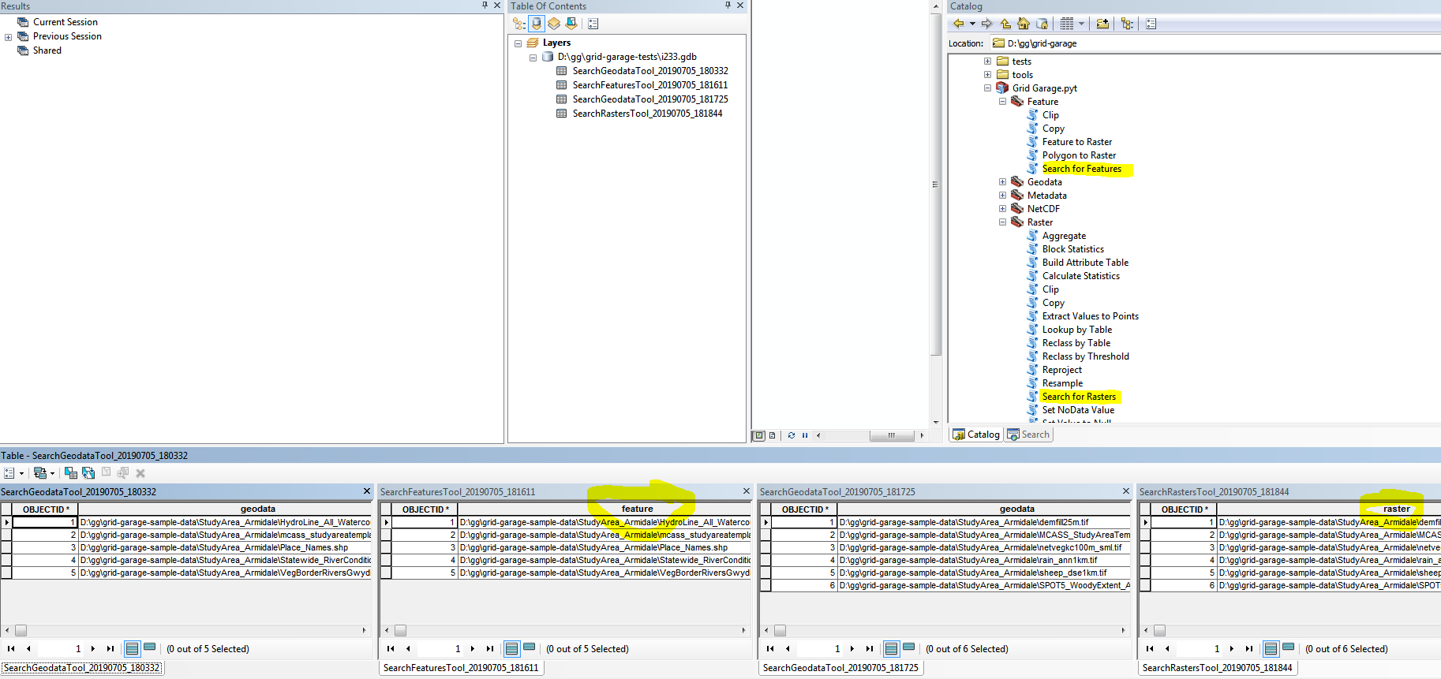Screen dimensions: 1441x679
Task: Select List By Source icon in TOC
Action: pyautogui.click(x=537, y=24)
